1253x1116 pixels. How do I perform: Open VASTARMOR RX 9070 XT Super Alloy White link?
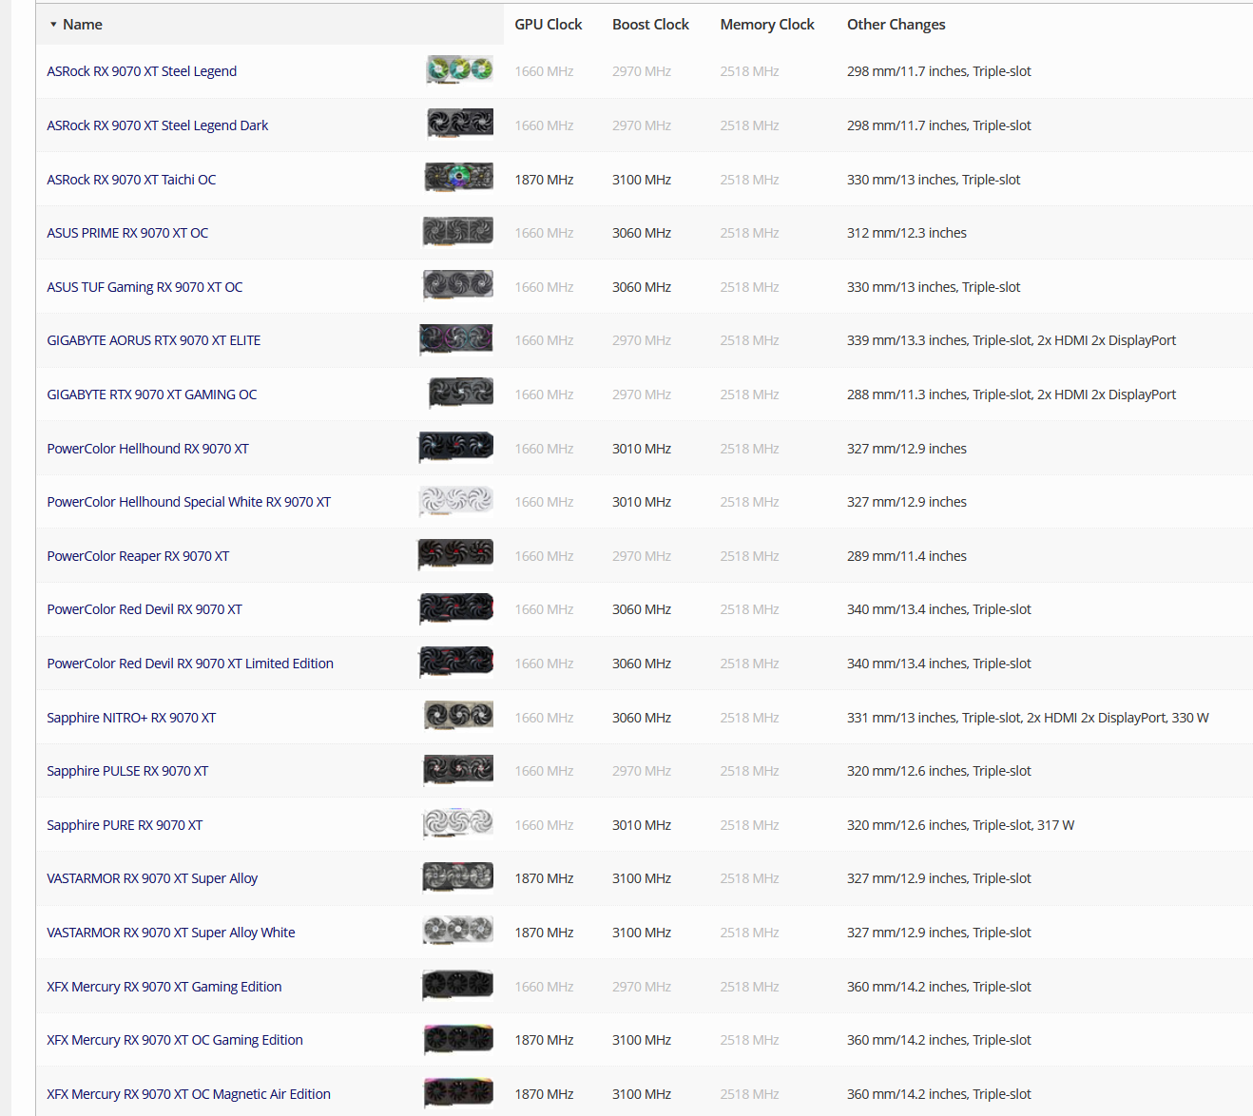[171, 933]
